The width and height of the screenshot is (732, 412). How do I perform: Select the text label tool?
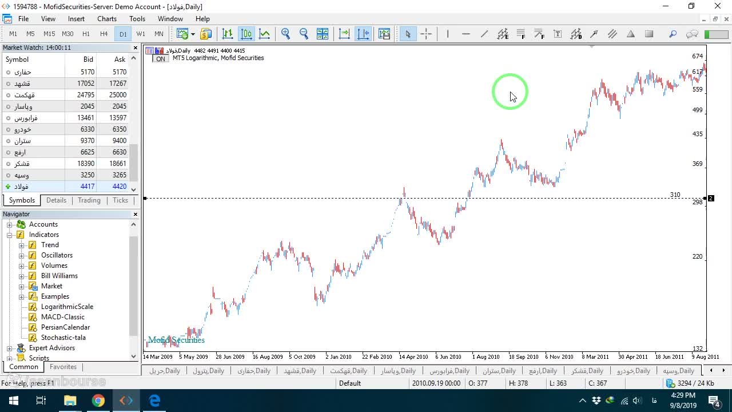pyautogui.click(x=558, y=34)
